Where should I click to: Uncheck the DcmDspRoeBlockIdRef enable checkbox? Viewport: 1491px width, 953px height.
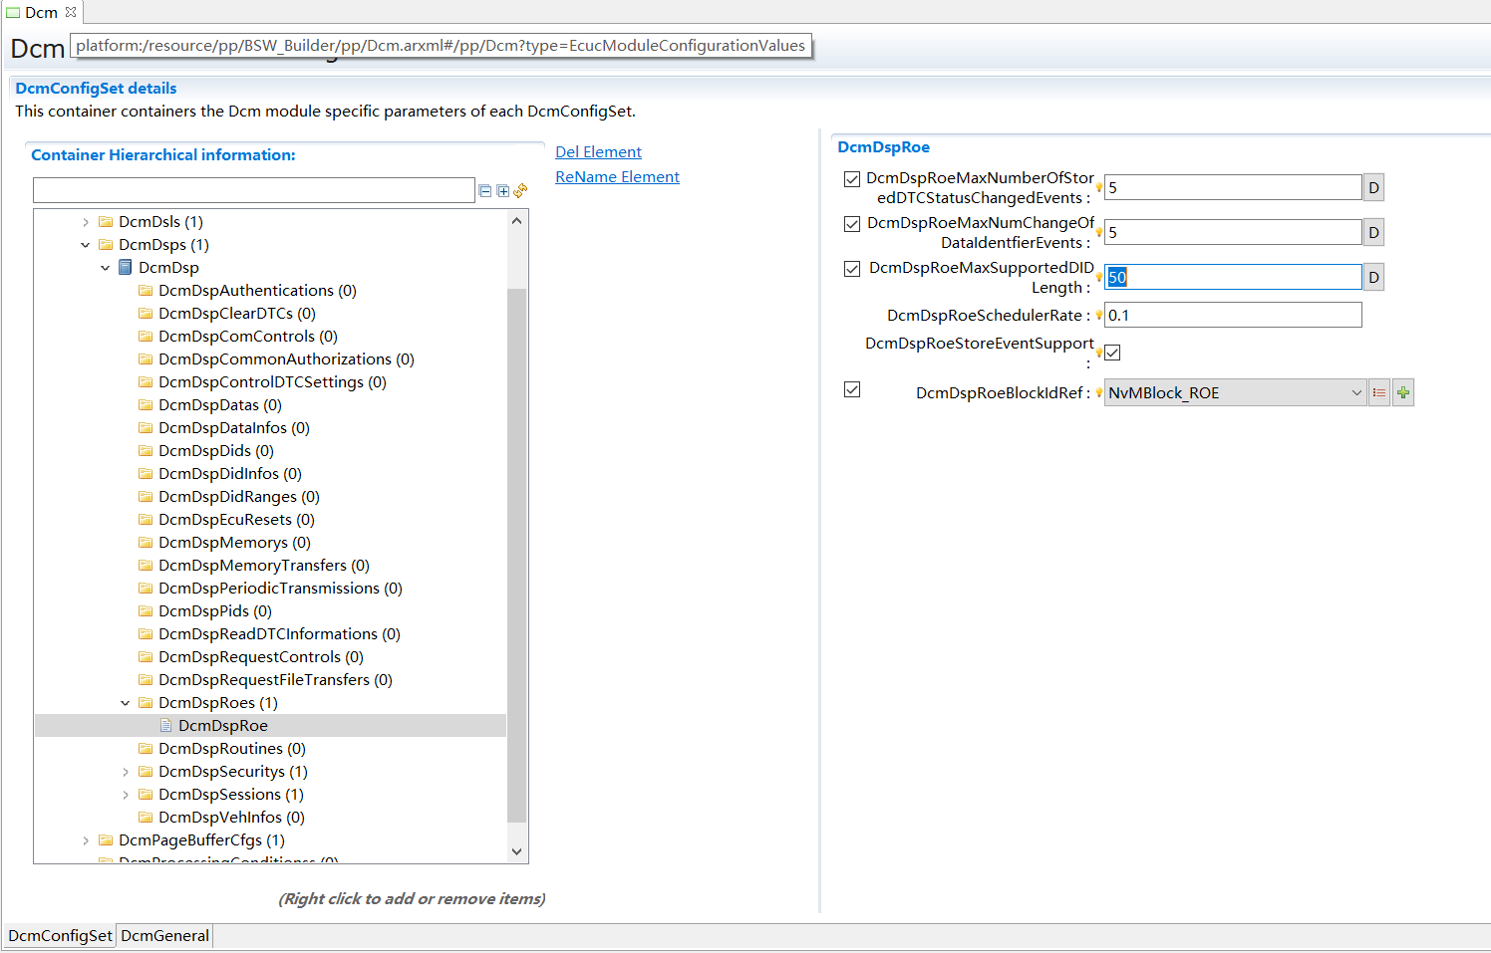852,389
